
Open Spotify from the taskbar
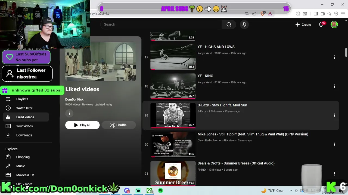161,191
